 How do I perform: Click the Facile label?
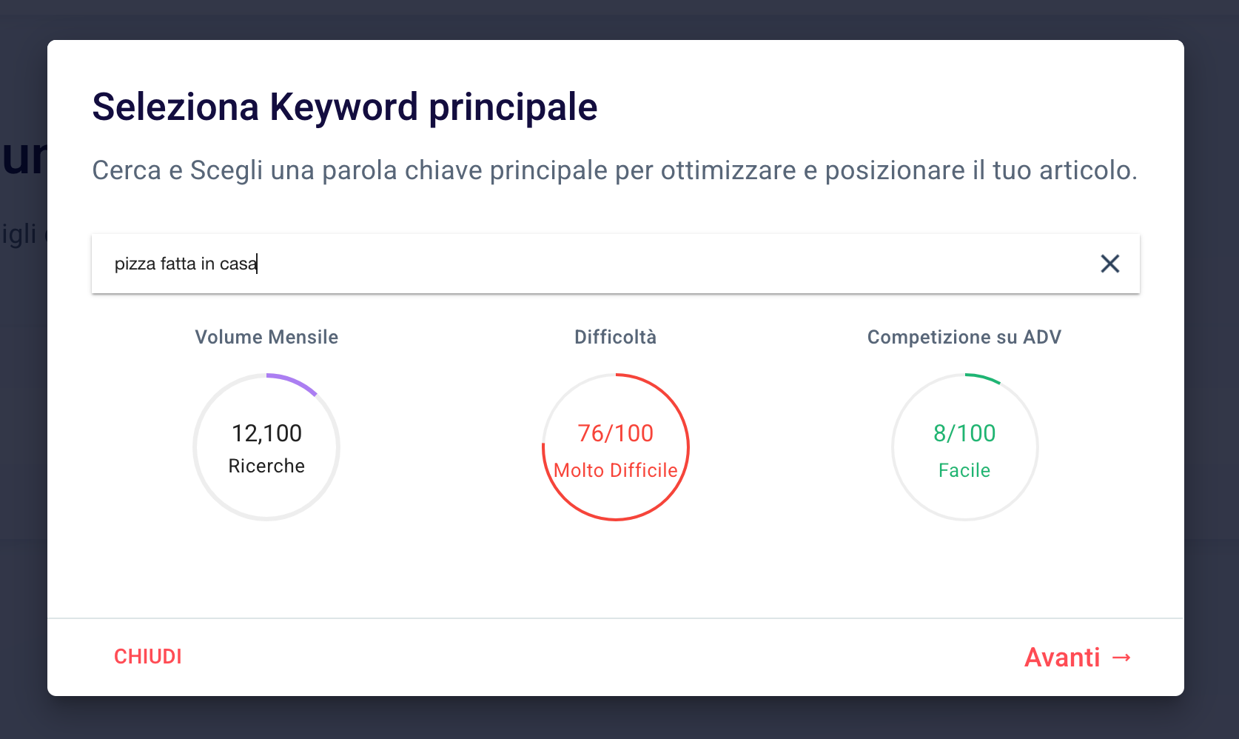coord(964,470)
